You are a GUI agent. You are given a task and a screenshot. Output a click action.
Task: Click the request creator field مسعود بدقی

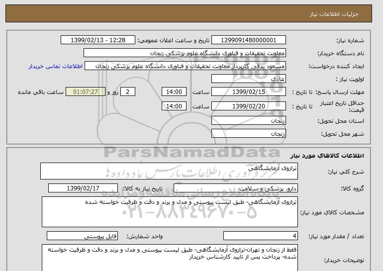pyautogui.click(x=185, y=66)
